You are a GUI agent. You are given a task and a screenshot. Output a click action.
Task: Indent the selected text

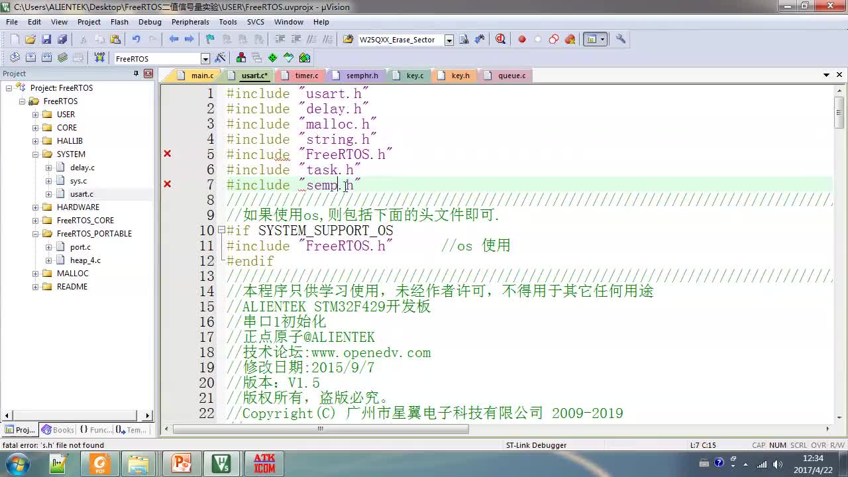[x=280, y=40]
